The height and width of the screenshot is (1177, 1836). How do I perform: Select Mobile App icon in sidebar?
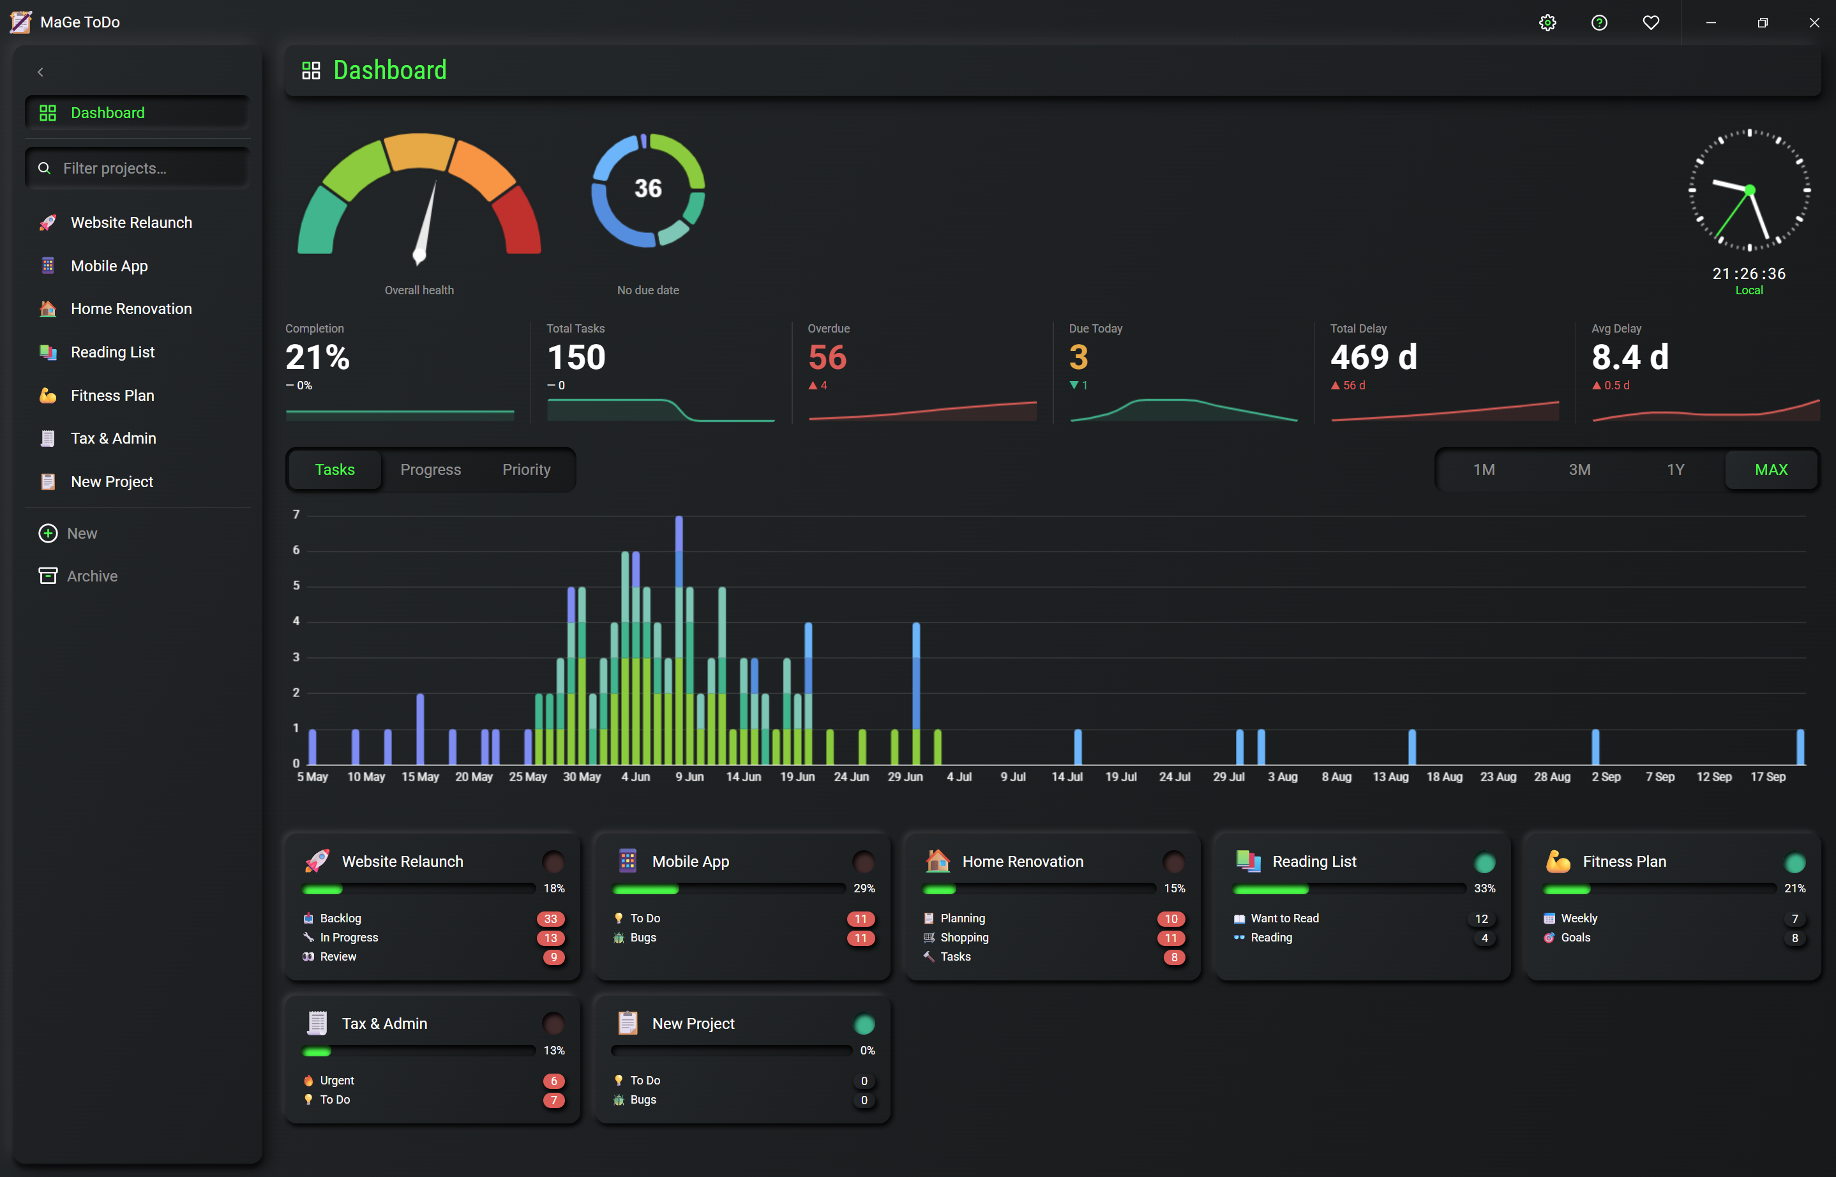click(47, 266)
